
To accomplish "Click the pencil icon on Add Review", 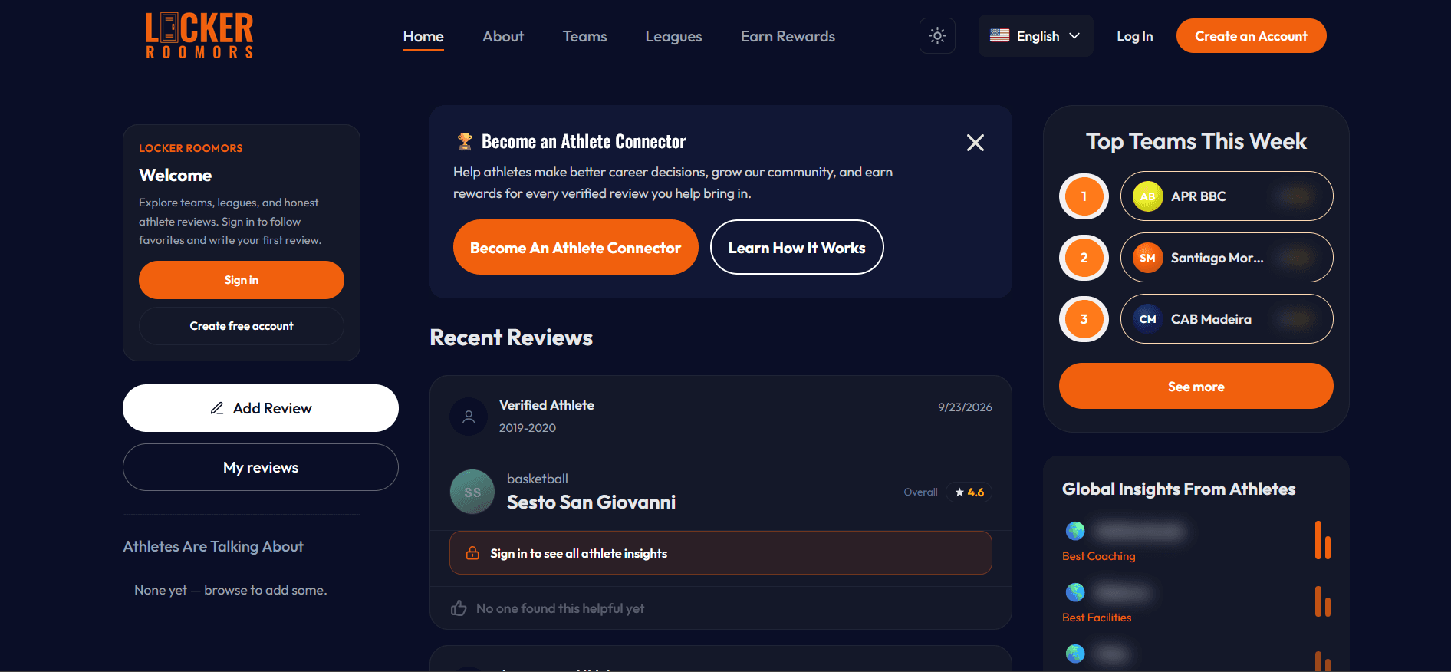I will click(217, 408).
